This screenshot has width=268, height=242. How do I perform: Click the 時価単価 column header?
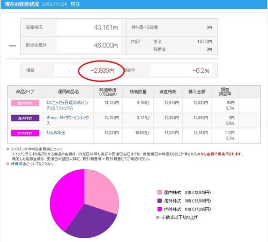108,92
